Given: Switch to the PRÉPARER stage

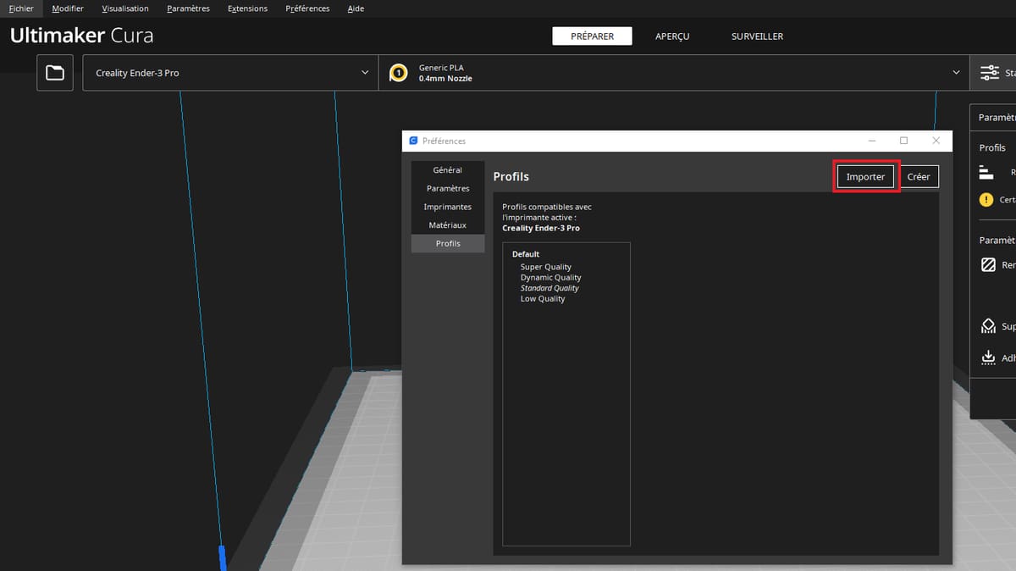Looking at the screenshot, I should (x=593, y=36).
